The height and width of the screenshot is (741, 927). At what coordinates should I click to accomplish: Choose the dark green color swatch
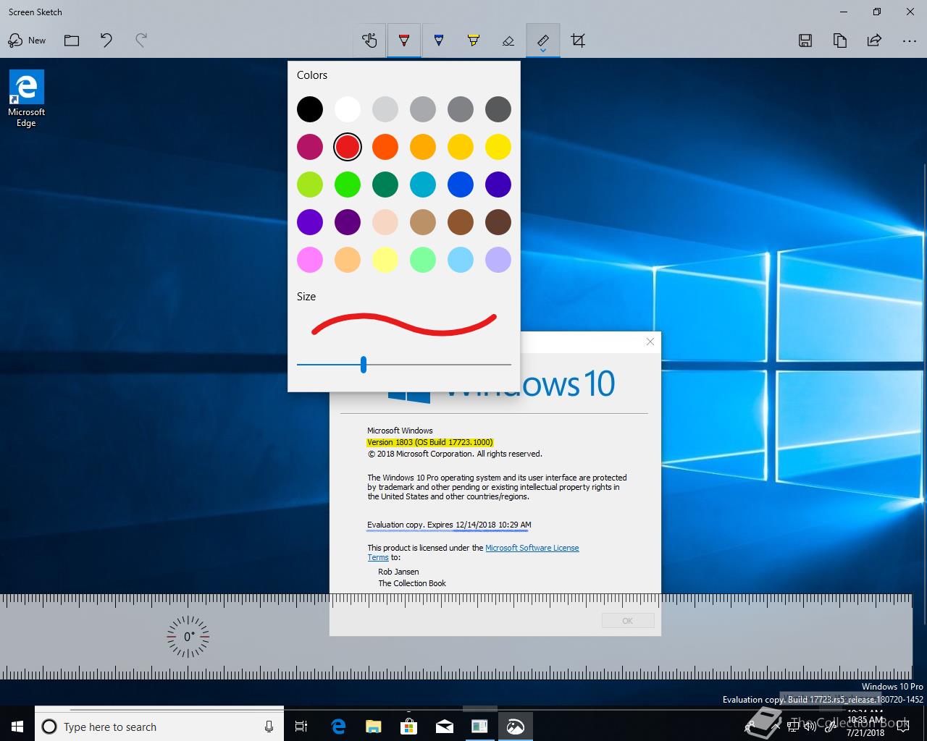(385, 185)
